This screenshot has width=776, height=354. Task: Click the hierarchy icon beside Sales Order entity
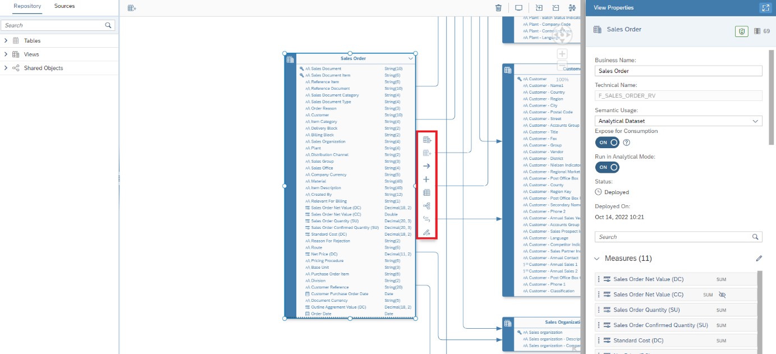pyautogui.click(x=426, y=206)
